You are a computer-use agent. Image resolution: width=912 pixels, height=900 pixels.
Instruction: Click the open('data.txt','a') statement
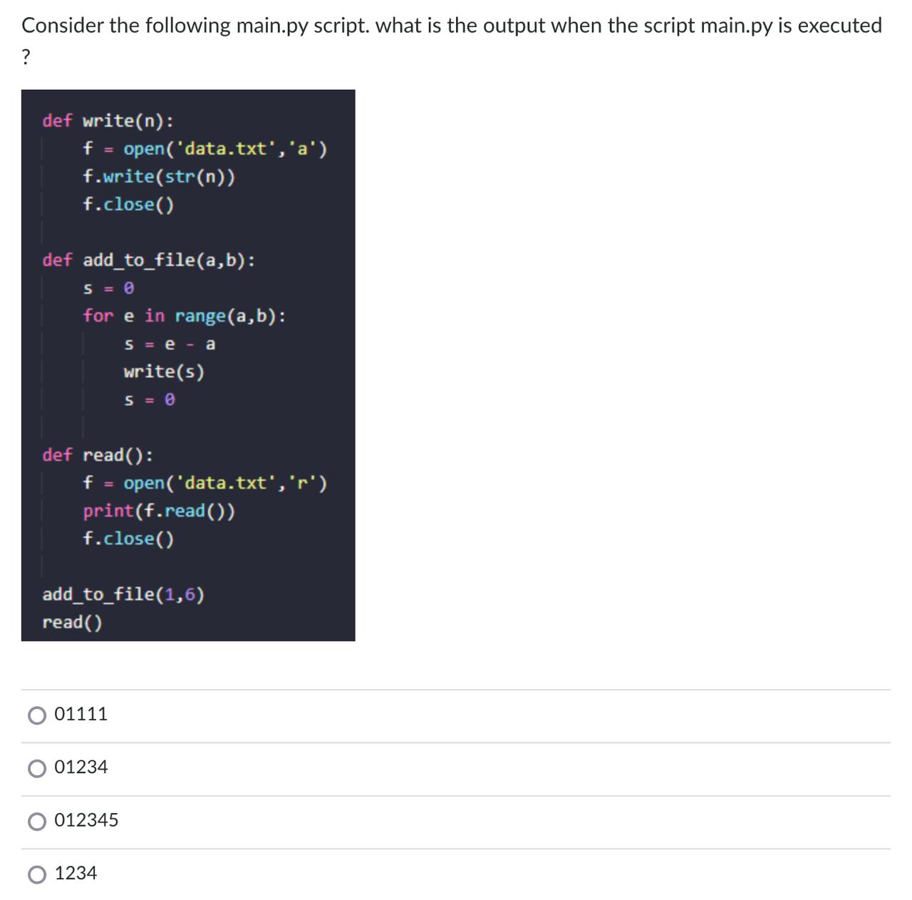click(x=205, y=150)
